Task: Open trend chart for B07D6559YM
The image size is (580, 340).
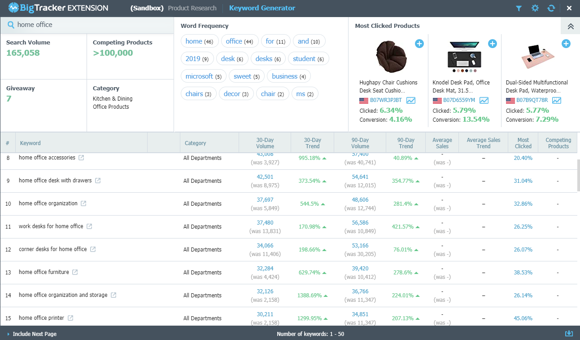Action: point(484,101)
